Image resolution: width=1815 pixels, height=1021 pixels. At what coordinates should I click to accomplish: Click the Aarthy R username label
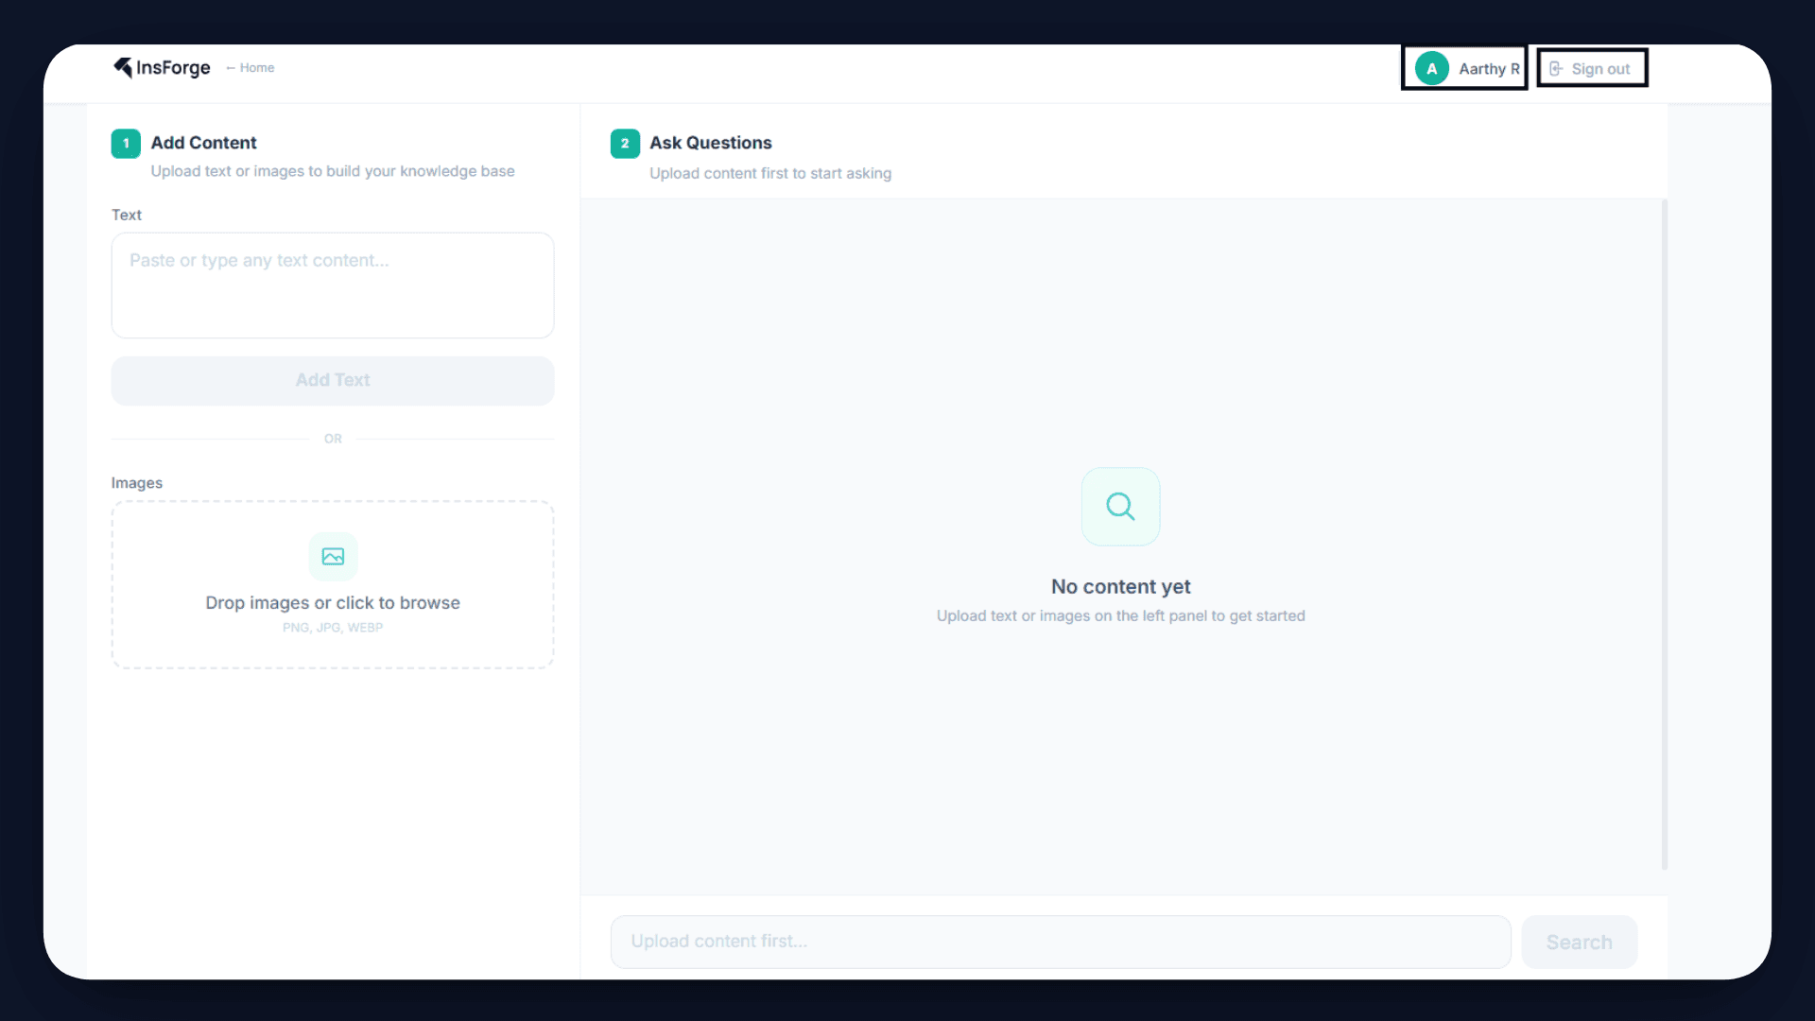pos(1488,69)
